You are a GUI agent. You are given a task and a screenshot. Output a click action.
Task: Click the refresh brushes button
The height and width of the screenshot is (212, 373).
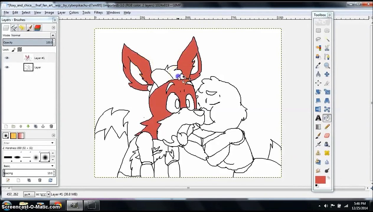(50, 180)
